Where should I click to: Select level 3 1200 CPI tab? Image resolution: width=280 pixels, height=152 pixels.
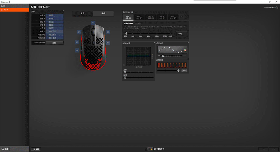151,17
